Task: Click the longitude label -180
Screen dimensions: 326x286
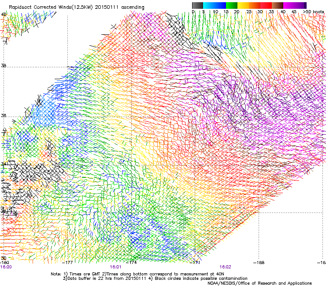Action: pyautogui.click(x=4, y=263)
